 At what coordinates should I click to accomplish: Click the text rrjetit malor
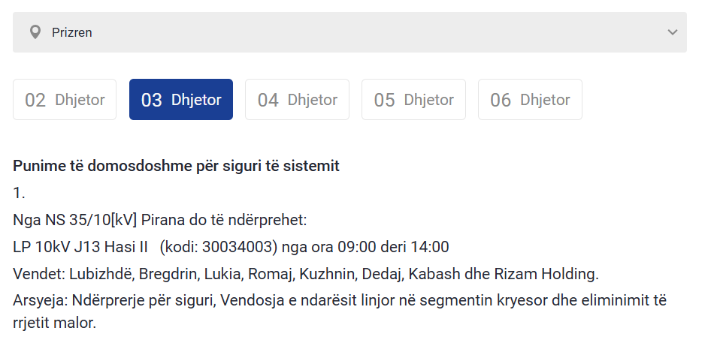(54, 323)
